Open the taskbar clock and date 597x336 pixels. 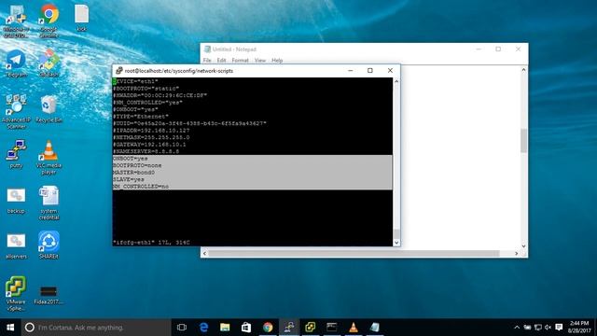[579, 328]
